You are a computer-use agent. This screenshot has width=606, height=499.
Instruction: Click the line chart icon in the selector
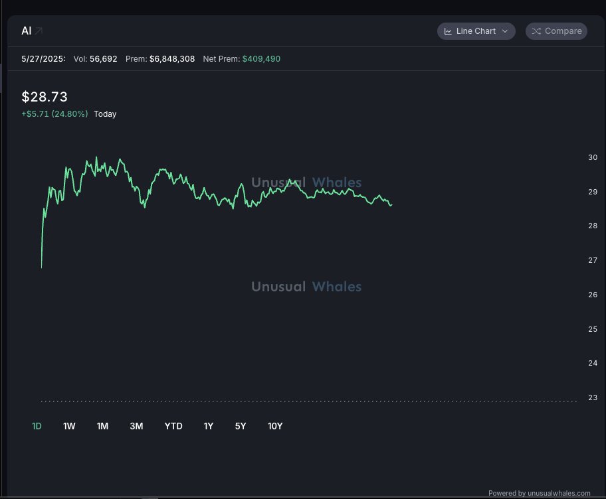pos(448,31)
